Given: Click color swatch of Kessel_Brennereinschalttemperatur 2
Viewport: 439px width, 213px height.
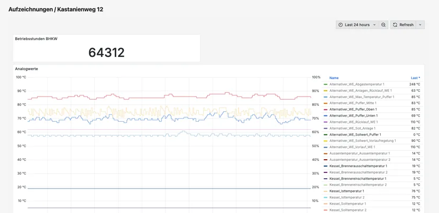Looking at the screenshot, I should [x=325, y=185].
